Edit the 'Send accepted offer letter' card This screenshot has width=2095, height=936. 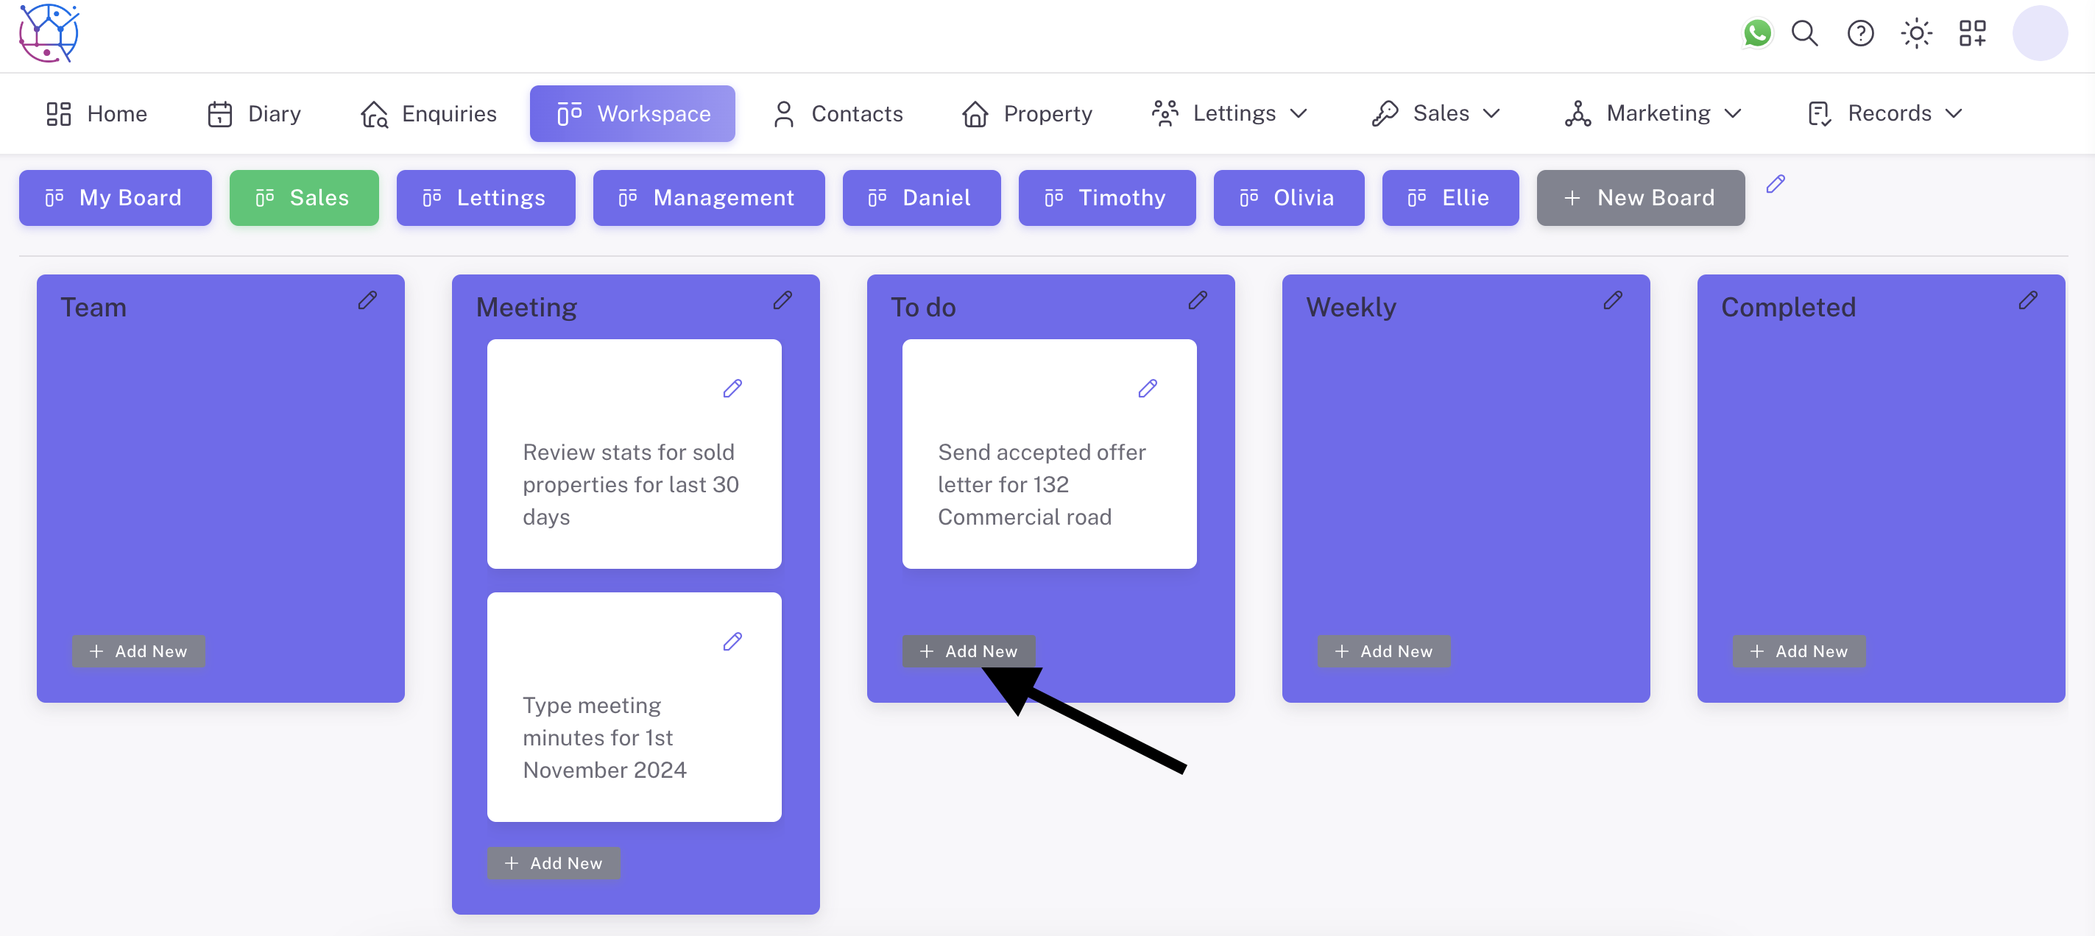pyautogui.click(x=1148, y=389)
